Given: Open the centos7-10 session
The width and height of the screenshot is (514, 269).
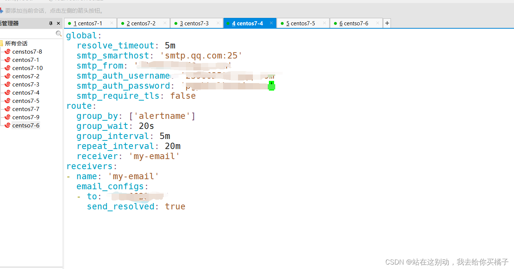Looking at the screenshot, I should [28, 68].
